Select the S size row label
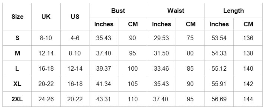Viewport: 266px width, 110px height. coord(17,38)
